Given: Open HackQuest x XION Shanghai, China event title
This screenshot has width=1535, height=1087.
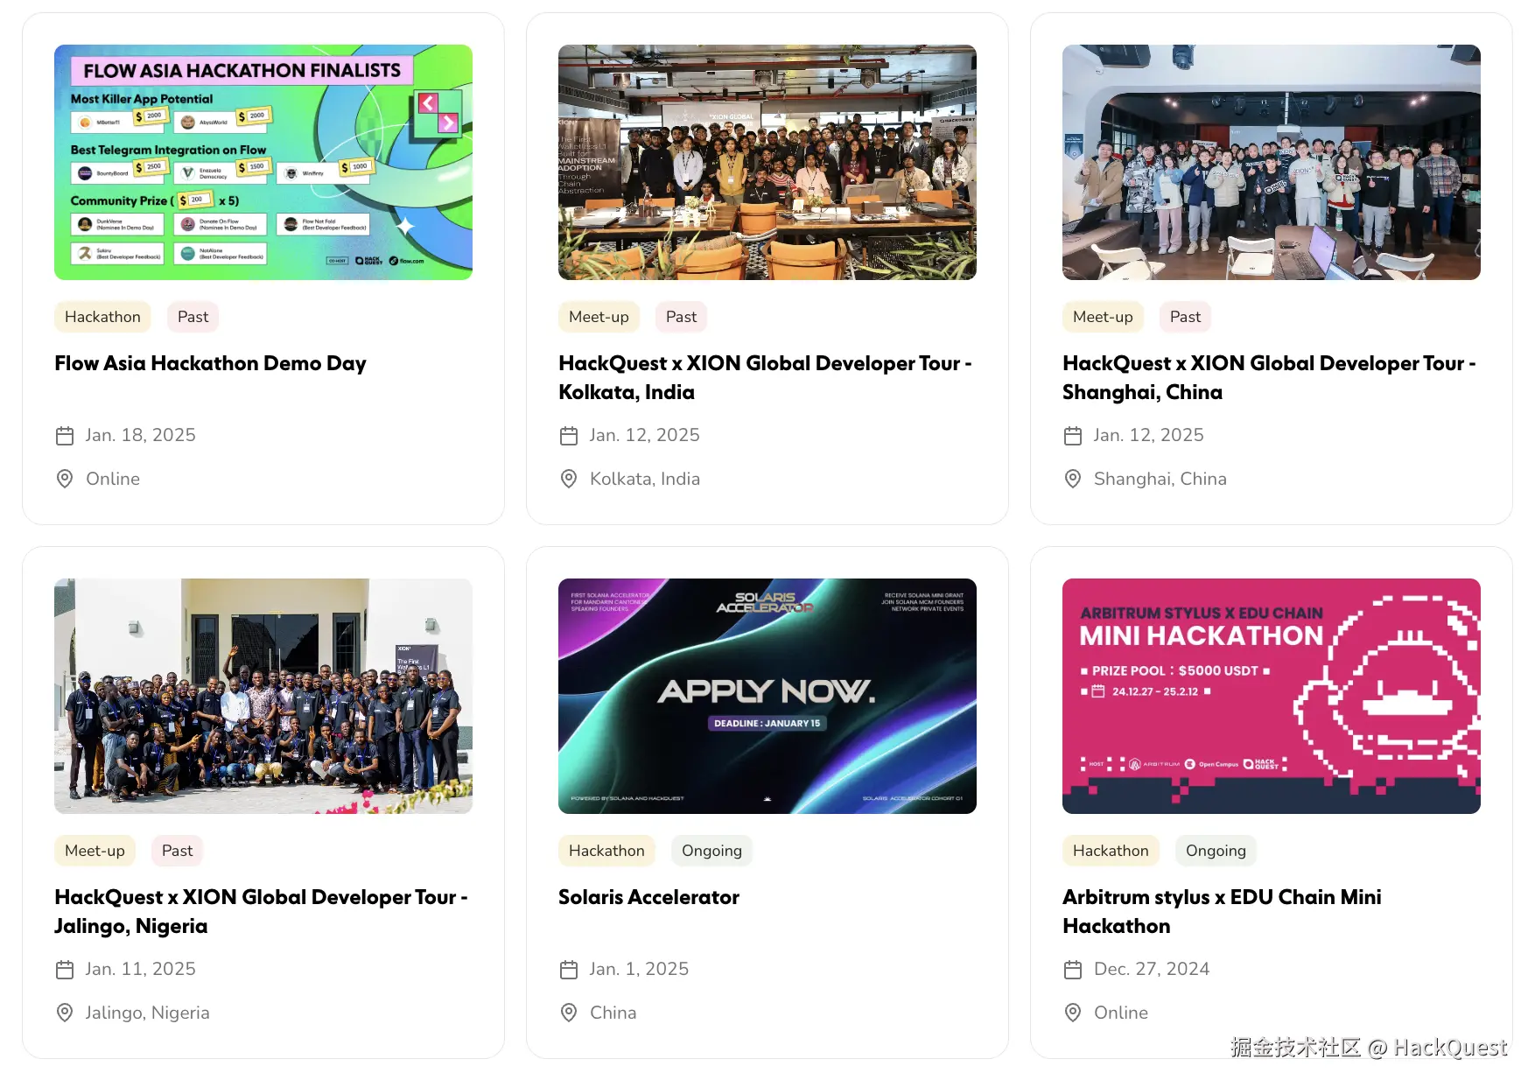Looking at the screenshot, I should [x=1269, y=377].
